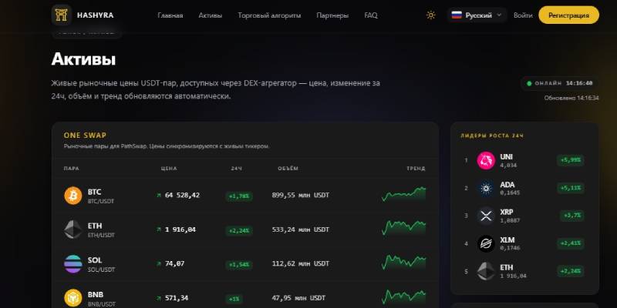617x308 pixels.
Task: Click the BNB price 571,34
Action: 177,298
